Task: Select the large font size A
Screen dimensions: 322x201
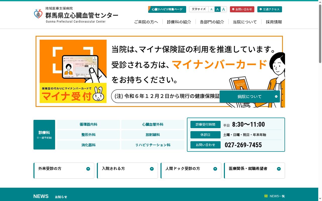Action: [x=224, y=9]
